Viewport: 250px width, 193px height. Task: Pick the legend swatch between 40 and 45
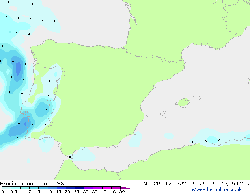pyautogui.click(x=107, y=188)
